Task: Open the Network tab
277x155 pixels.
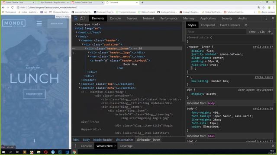Action: (x=149, y=18)
